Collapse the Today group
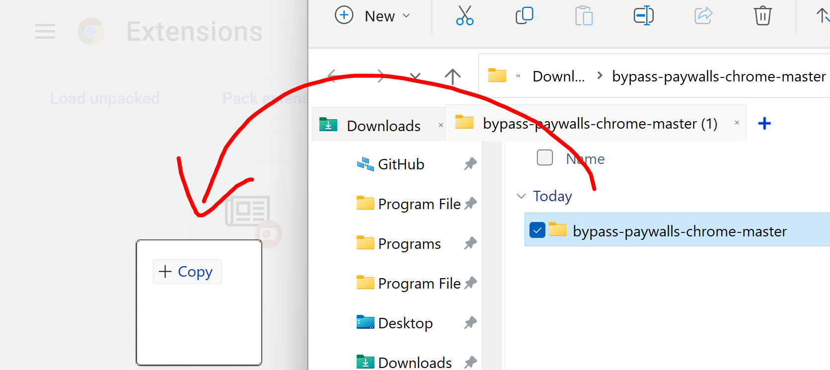Image resolution: width=830 pixels, height=370 pixels. (x=521, y=196)
